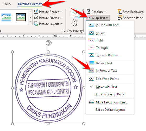Click the Square wrap icon
The height and width of the screenshot is (131, 146).
coord(91,33)
